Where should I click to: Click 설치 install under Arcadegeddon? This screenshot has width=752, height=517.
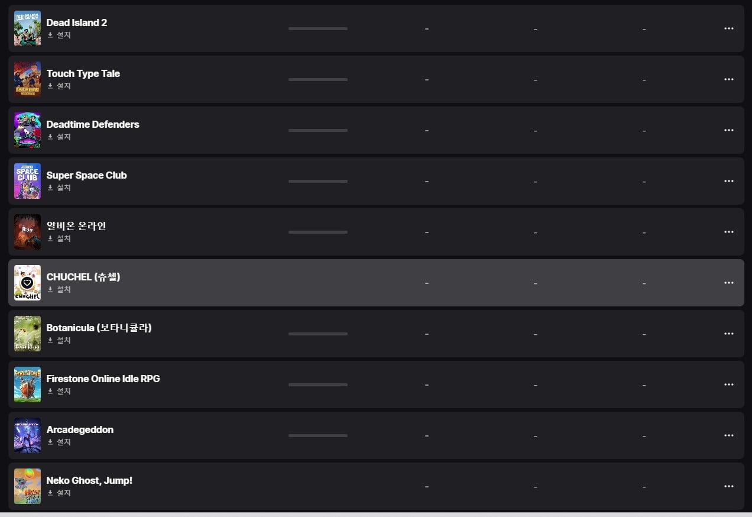59,442
